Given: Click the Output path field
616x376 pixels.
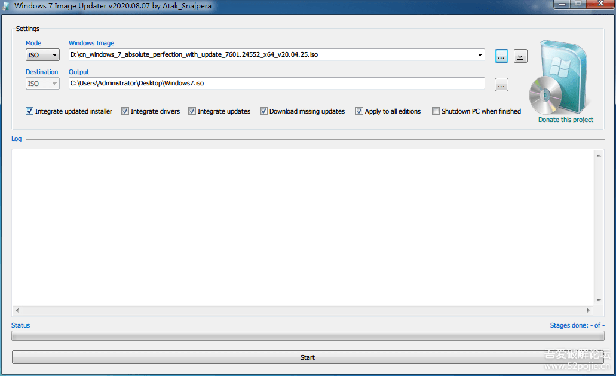Looking at the screenshot, I should click(x=277, y=83).
